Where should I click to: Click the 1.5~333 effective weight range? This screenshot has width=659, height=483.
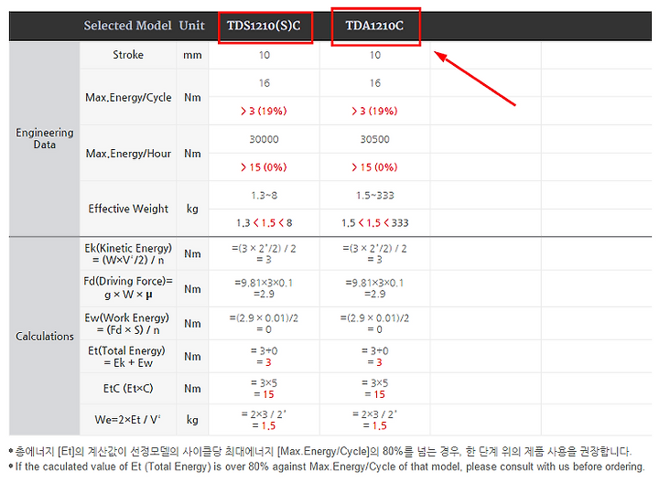(375, 195)
